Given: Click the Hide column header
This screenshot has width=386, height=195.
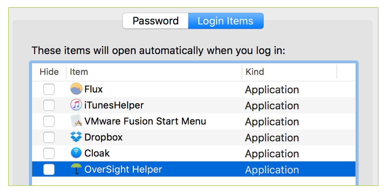Looking at the screenshot, I should pos(49,72).
